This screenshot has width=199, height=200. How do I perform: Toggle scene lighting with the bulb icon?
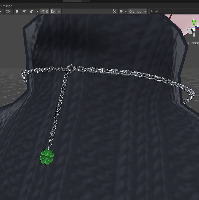pyautogui.click(x=17, y=11)
